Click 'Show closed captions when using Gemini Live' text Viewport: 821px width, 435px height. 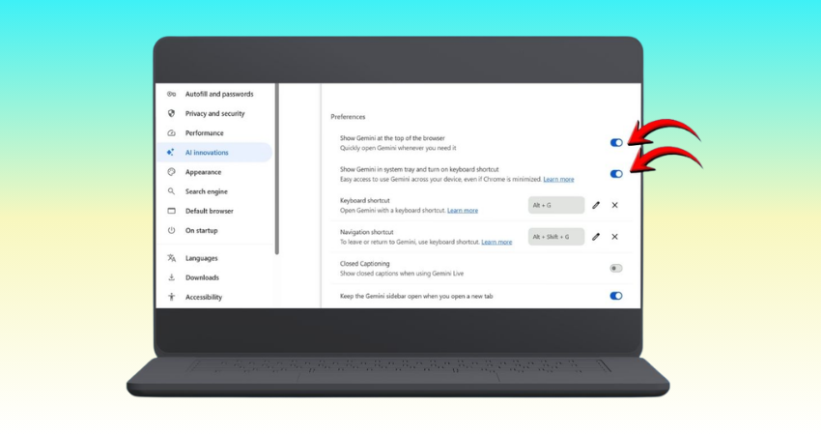[x=402, y=274]
